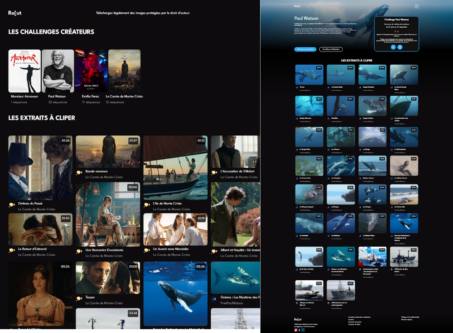Open the Ombres du Passé clip thumbnail
This screenshot has width=453, height=333.
click(40, 168)
